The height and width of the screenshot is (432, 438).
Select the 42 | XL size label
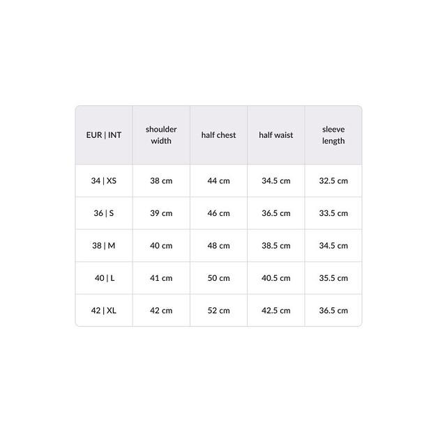(x=104, y=310)
